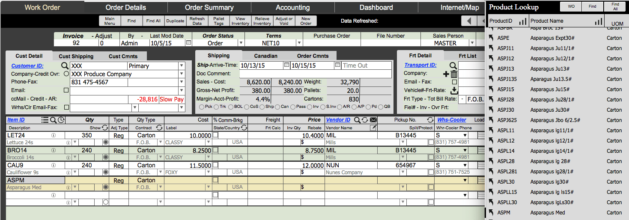Select Ship status radio button
Screen dimensions: 629x220
pos(262,107)
